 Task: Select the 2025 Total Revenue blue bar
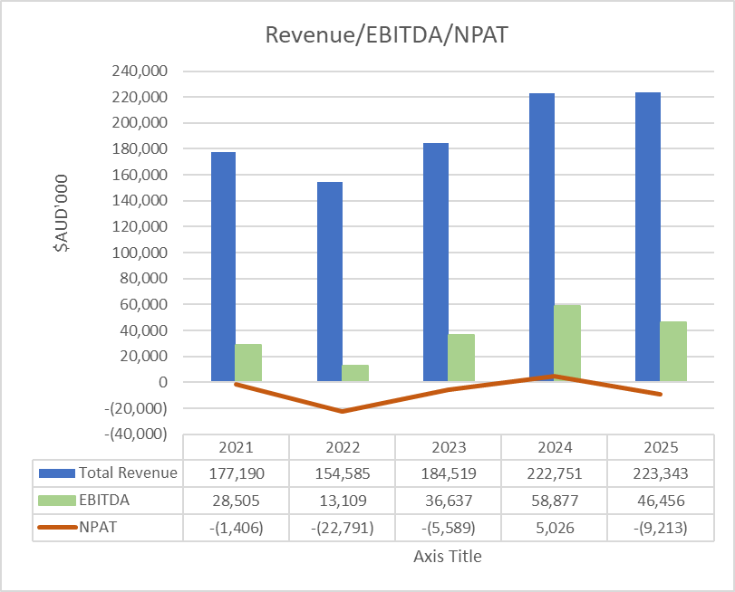click(x=647, y=237)
